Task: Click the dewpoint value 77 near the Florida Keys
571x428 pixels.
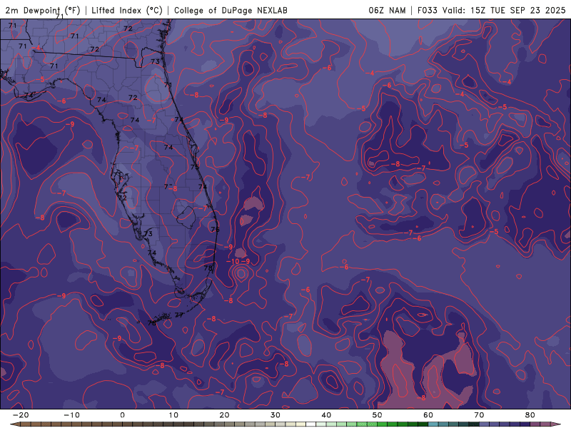Action: (179, 315)
